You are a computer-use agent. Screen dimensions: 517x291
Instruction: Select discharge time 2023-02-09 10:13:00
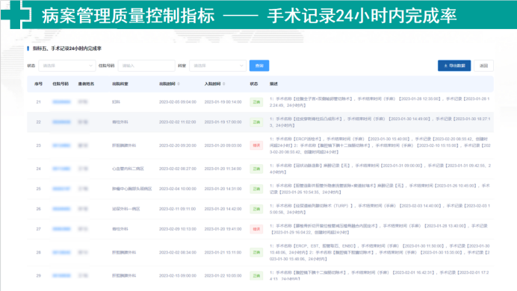click(x=178, y=229)
